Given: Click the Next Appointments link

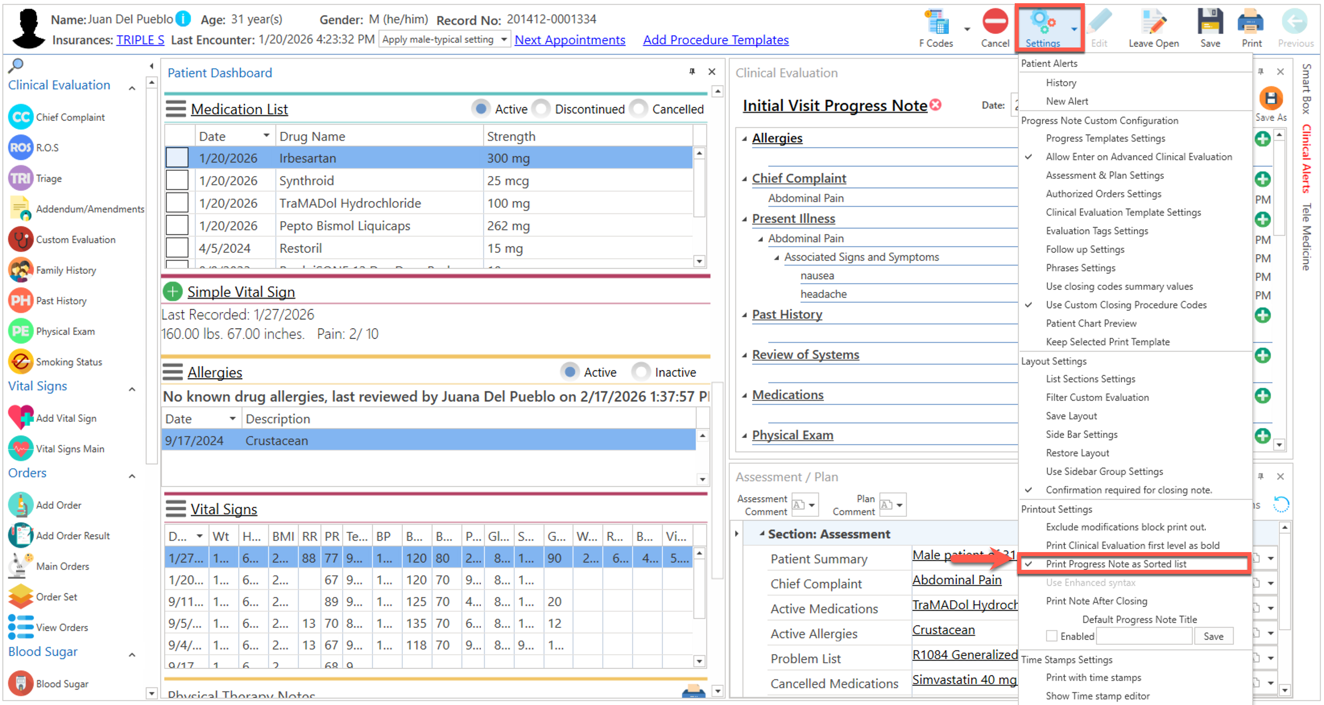Looking at the screenshot, I should 569,39.
